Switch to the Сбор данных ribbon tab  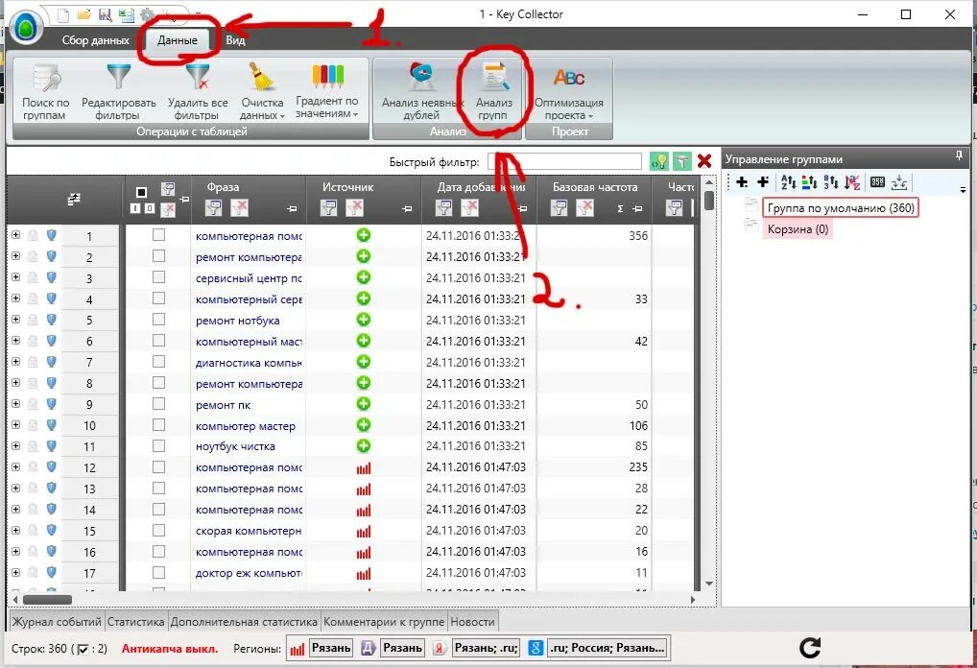[95, 40]
